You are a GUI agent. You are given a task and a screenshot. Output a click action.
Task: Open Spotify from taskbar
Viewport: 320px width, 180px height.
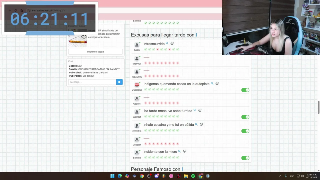point(193,176)
